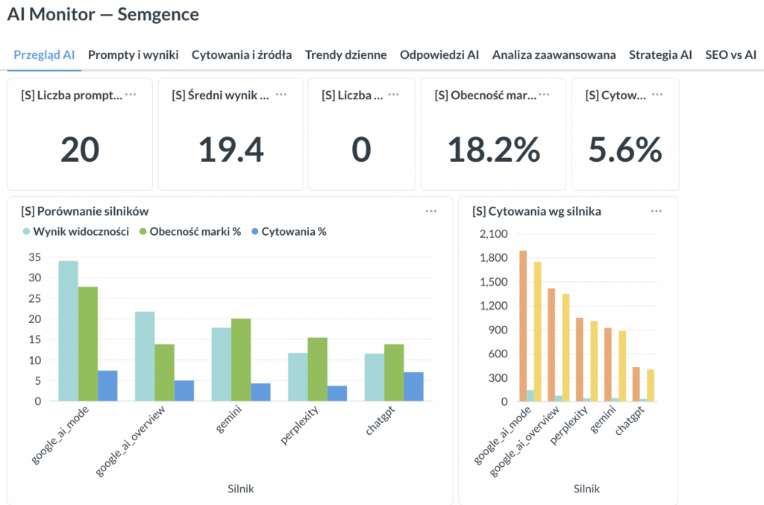The image size is (764, 505).
Task: Click the Cytowania wg silnika chart title
Action: 537,211
